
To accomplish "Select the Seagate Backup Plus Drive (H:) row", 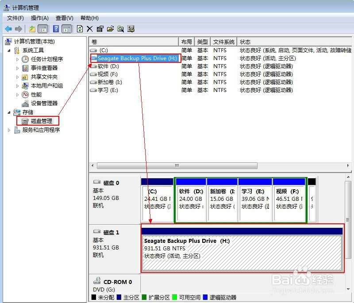I will (220, 58).
